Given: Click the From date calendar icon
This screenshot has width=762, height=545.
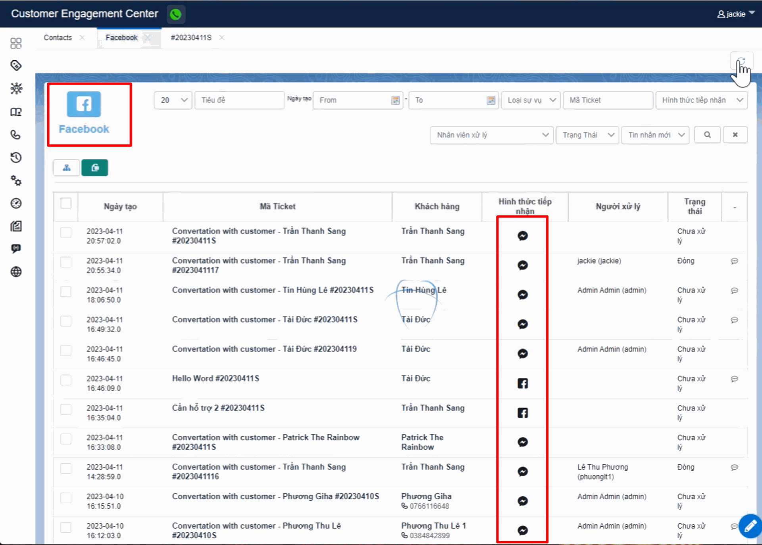Looking at the screenshot, I should click(x=395, y=100).
